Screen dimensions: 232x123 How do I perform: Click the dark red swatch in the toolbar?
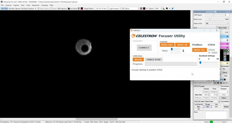point(144,9)
